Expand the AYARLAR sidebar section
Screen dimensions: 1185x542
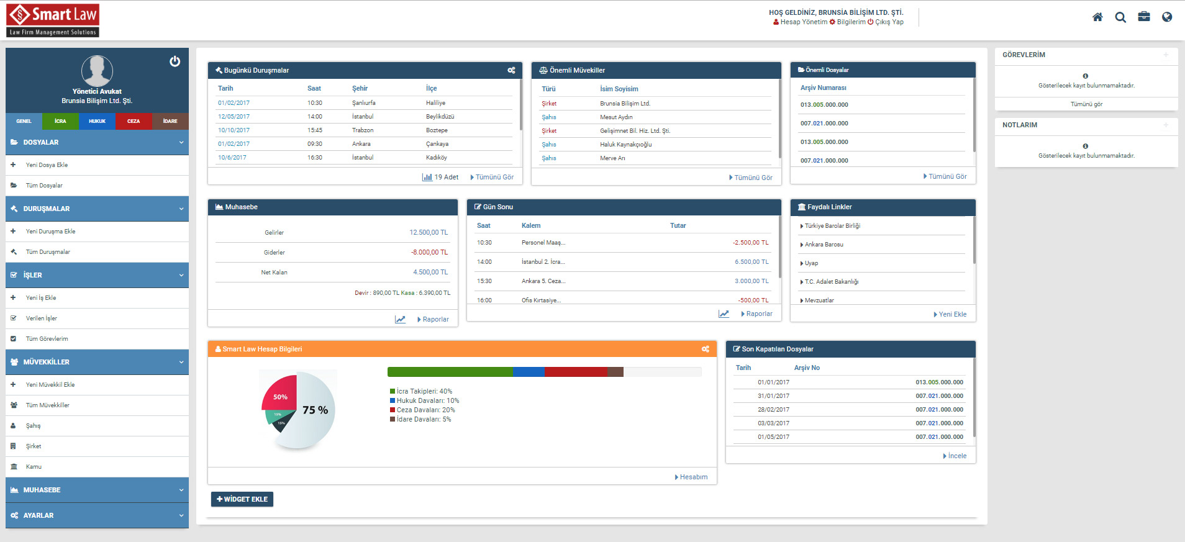97,515
